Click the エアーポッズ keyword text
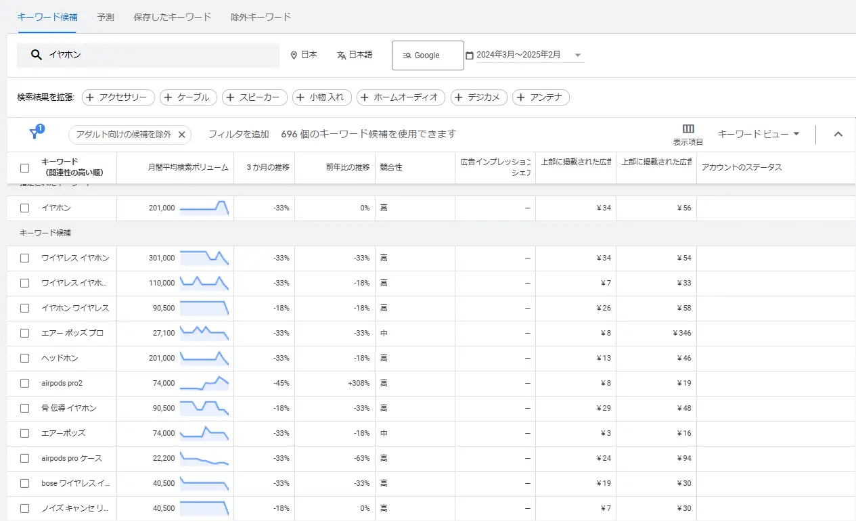856x521 pixels. [x=63, y=433]
